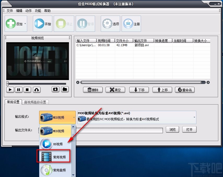Choose MOD视频 in the dropdown list

click(55, 131)
